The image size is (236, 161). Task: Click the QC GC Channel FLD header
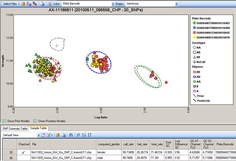pos(208,144)
